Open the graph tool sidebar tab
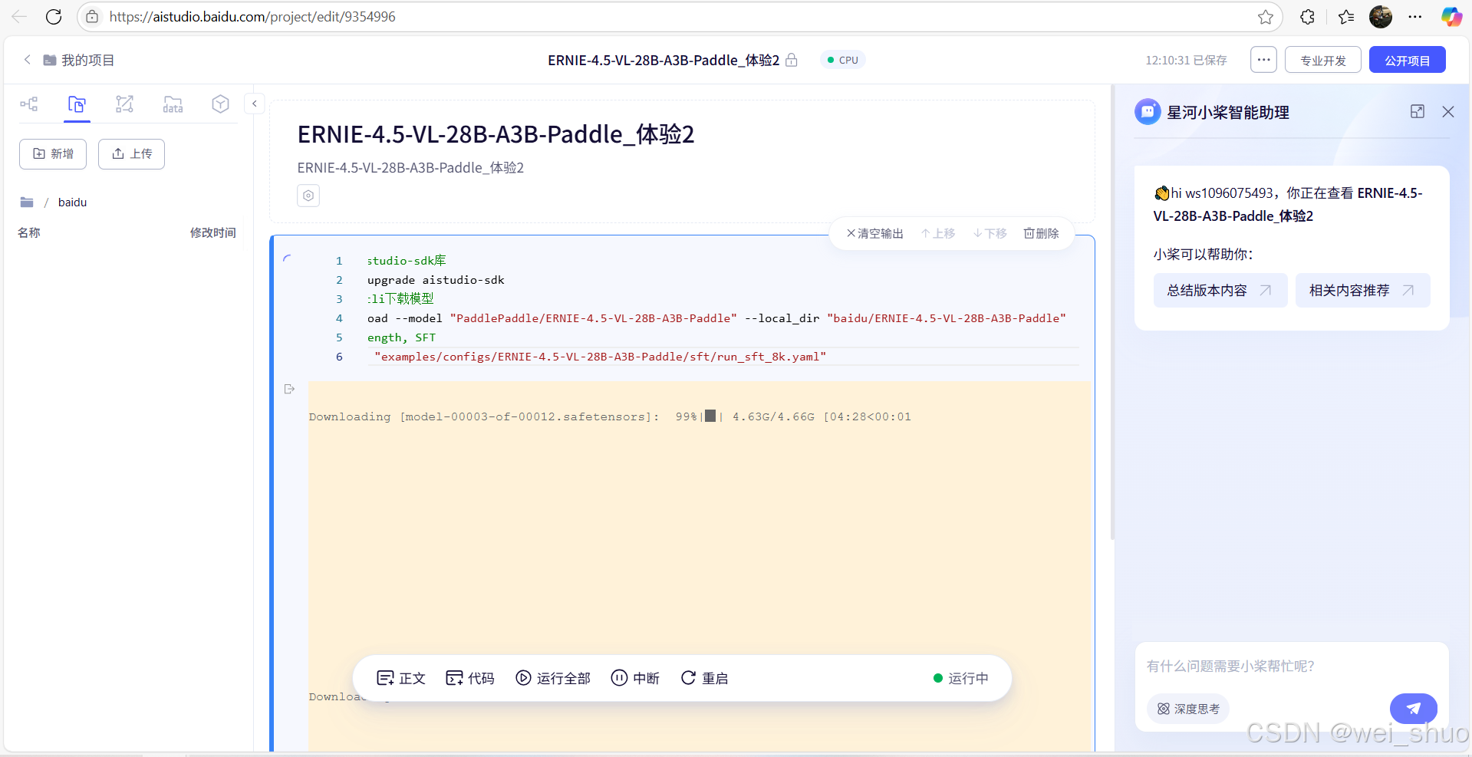1472x757 pixels. [124, 104]
